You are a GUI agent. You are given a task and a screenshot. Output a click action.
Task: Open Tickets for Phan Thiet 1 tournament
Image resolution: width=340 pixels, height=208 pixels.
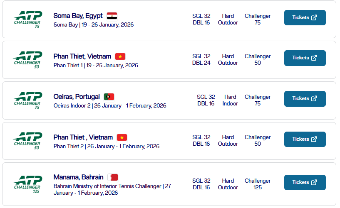[305, 58]
